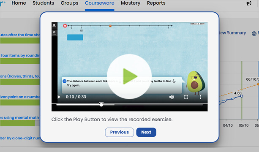Open the video's three-dot options menu
Viewport: 259px width, 152px height.
point(200,97)
